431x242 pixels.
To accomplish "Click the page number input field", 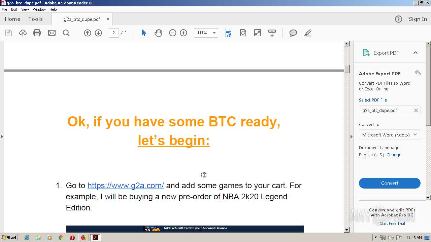I will (114, 33).
